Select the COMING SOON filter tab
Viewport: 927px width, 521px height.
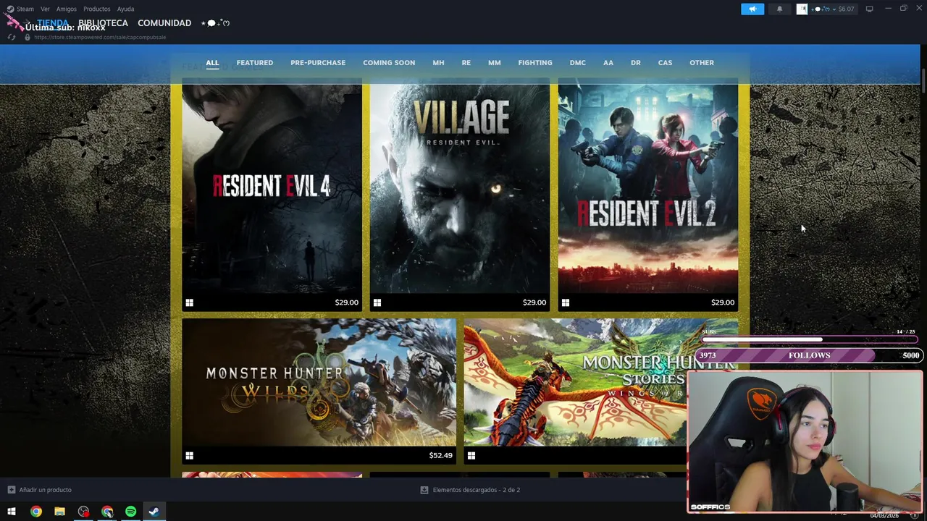click(x=389, y=63)
